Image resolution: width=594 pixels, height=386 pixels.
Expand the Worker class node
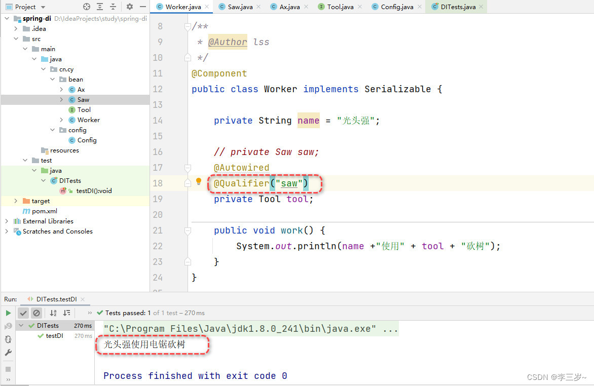click(x=61, y=120)
